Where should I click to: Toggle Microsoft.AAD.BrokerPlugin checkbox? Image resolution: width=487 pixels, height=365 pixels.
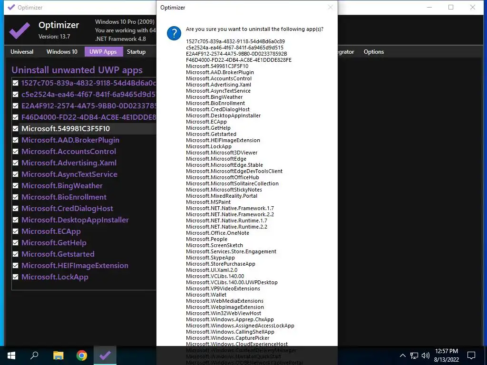tap(16, 140)
